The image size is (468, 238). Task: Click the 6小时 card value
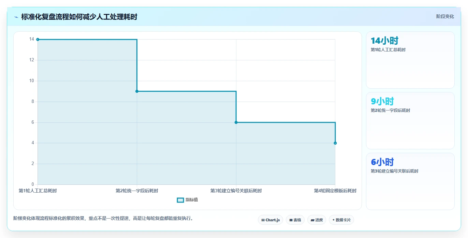click(382, 162)
